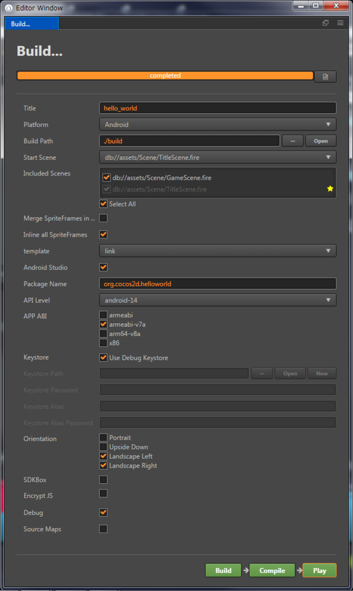Enable the Merge SpriteFrames checkbox

coord(103,218)
